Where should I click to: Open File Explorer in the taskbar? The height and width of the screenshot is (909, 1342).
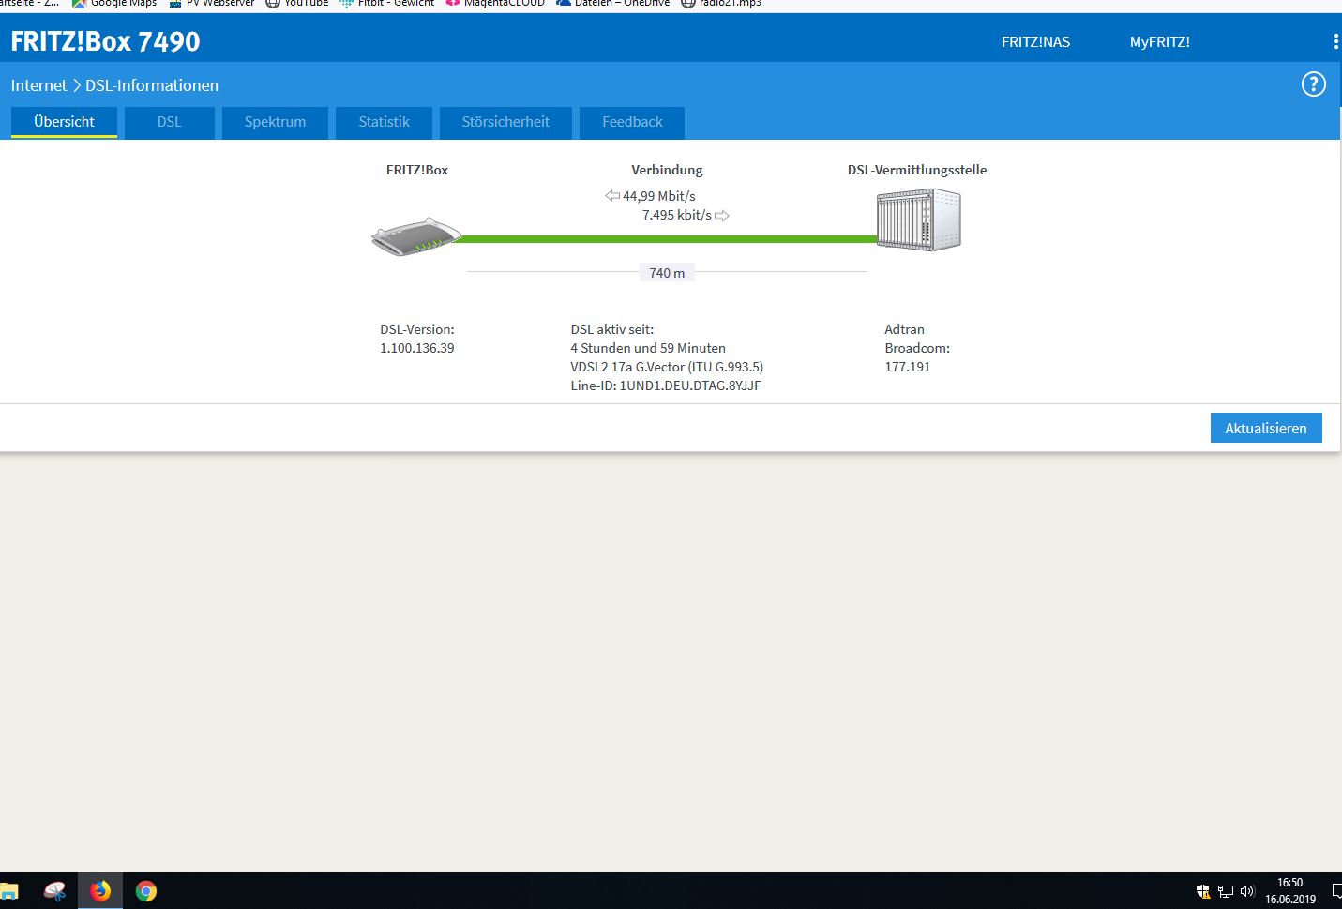8,890
